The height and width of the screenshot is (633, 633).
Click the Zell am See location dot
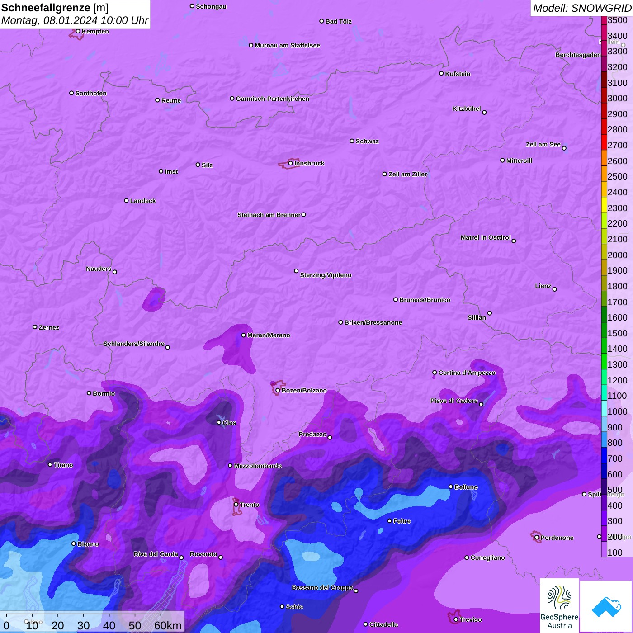564,148
